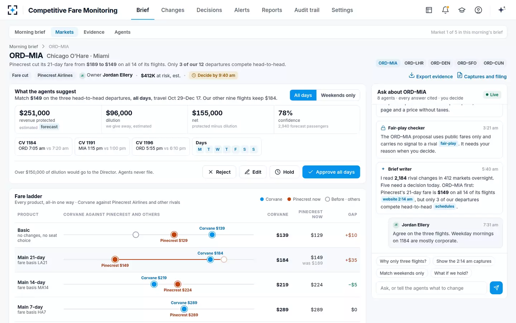Open the user account icon
516x323 pixels.
click(478, 10)
